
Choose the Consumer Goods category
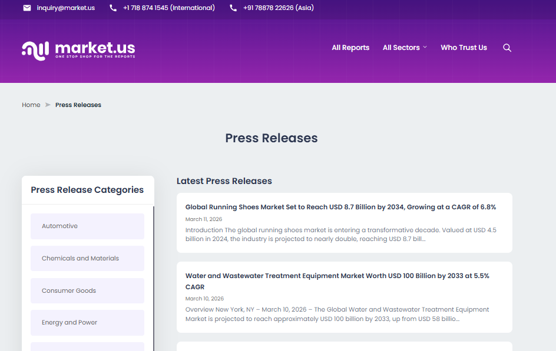click(87, 290)
